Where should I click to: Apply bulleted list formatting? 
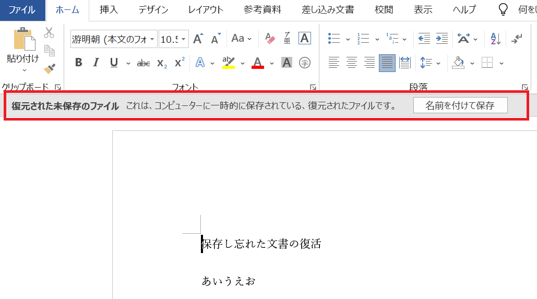click(334, 39)
